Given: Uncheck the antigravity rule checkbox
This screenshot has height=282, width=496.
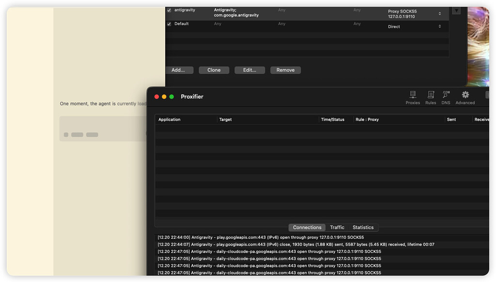Looking at the screenshot, I should tap(169, 10).
